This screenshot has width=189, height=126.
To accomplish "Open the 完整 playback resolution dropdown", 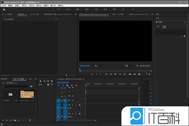I will point(129,66).
